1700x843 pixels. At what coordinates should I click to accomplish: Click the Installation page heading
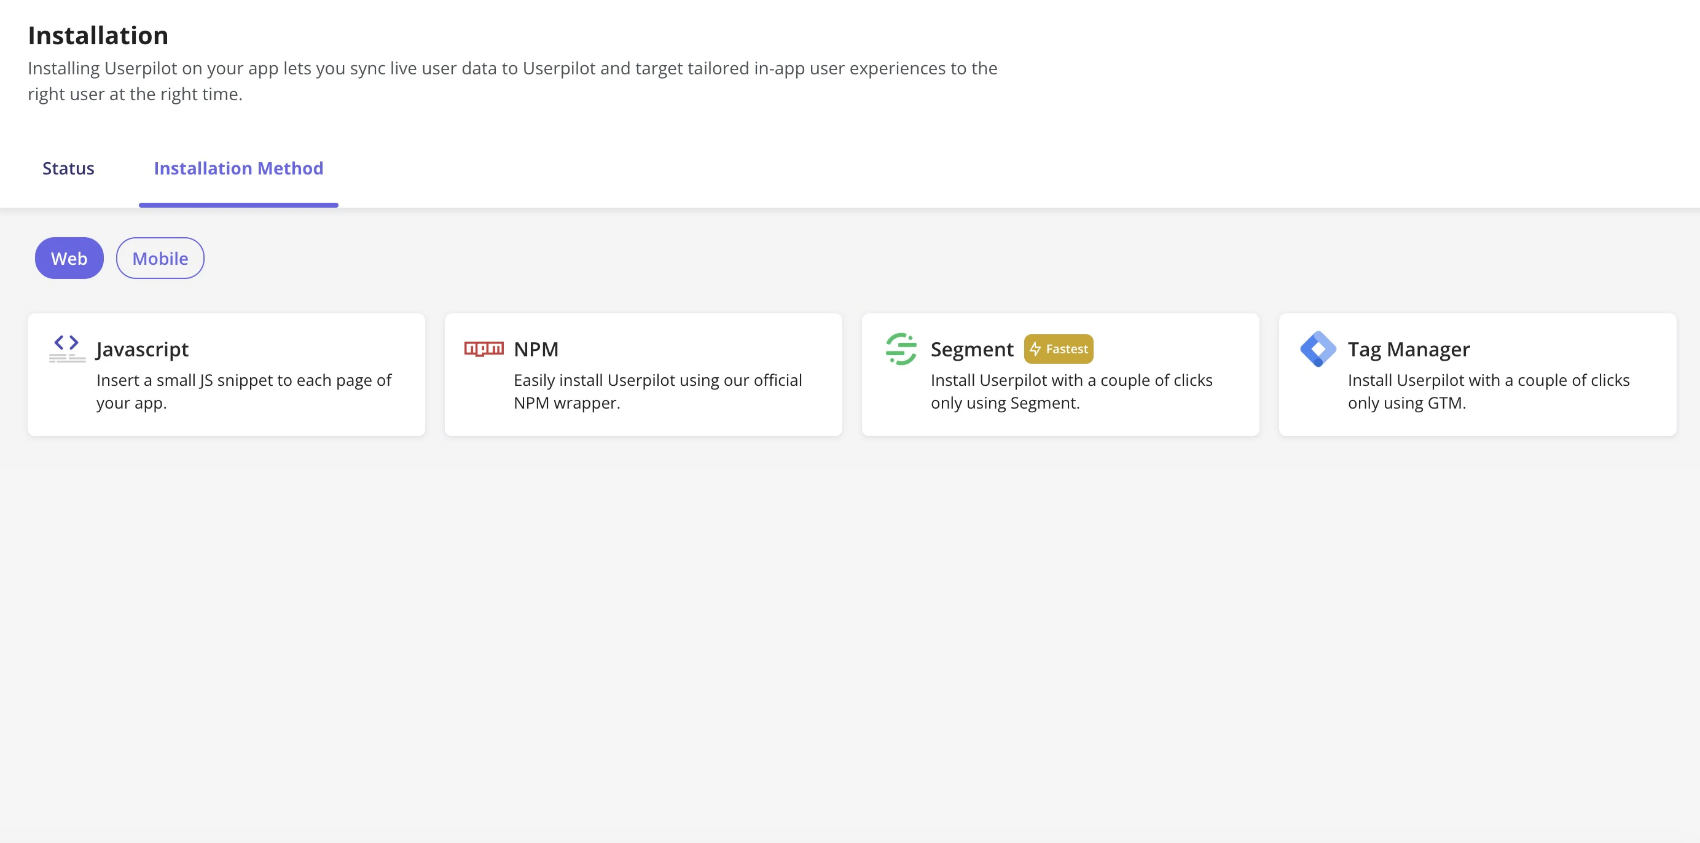tap(98, 35)
